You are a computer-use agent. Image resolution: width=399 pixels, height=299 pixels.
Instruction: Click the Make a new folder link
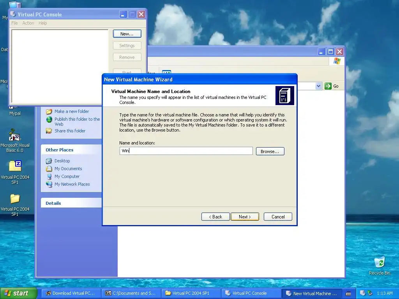click(72, 111)
